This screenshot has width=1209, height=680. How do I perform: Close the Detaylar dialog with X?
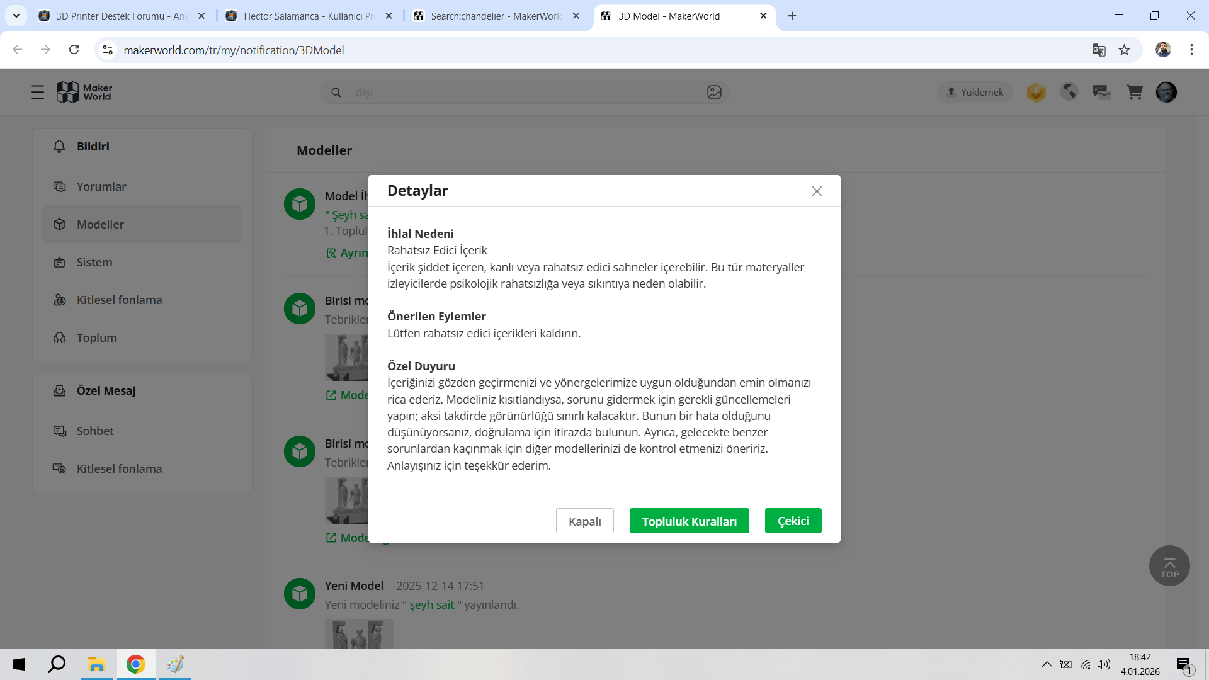(x=817, y=191)
